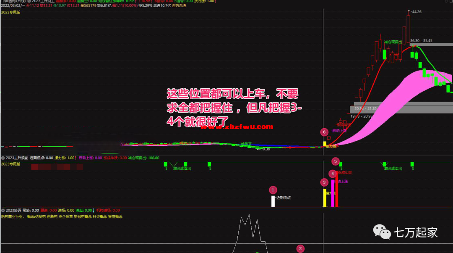Open the 2023筹码 indicator dropdown arrow
This screenshot has width=453, height=253.
tap(3, 210)
